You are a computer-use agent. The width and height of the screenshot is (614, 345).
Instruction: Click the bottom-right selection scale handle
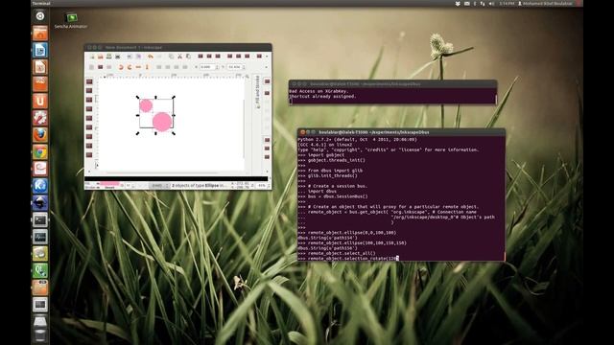pos(174,133)
